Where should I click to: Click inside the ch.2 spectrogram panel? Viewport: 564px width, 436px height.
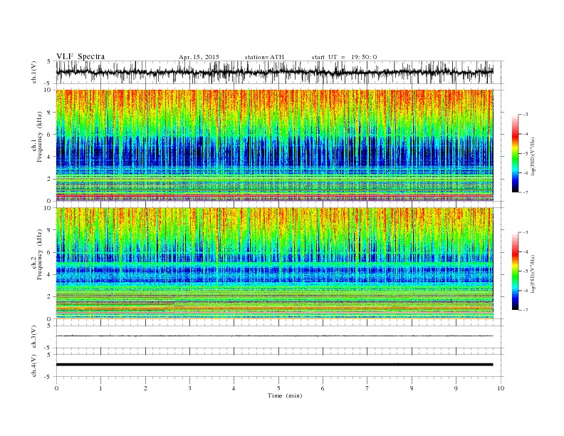pos(274,263)
